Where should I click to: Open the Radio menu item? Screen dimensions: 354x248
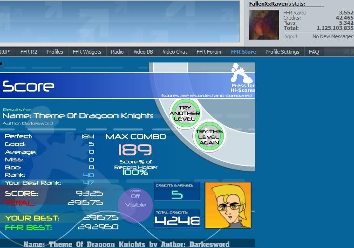pos(117,52)
